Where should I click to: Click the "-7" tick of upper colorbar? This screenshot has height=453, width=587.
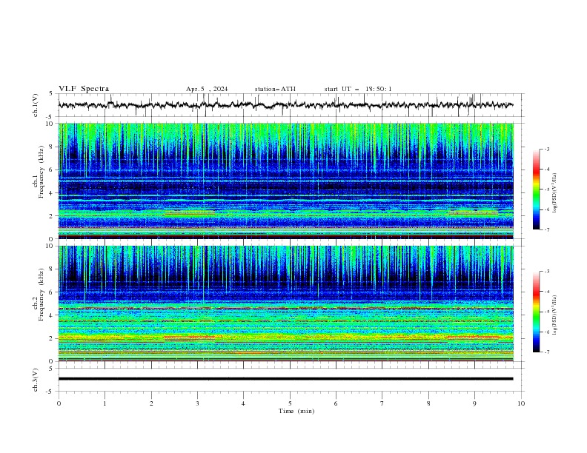click(546, 229)
